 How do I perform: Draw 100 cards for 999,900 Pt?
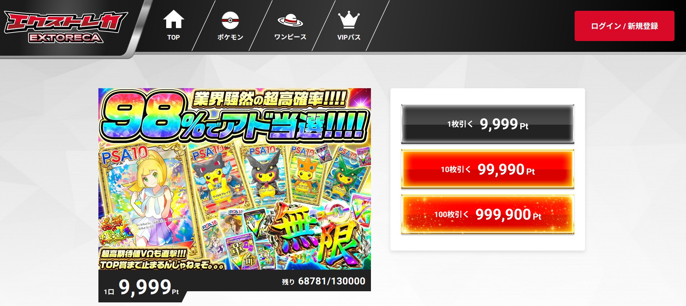pos(487,215)
